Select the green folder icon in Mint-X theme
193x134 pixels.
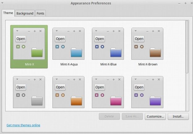coord(37,52)
